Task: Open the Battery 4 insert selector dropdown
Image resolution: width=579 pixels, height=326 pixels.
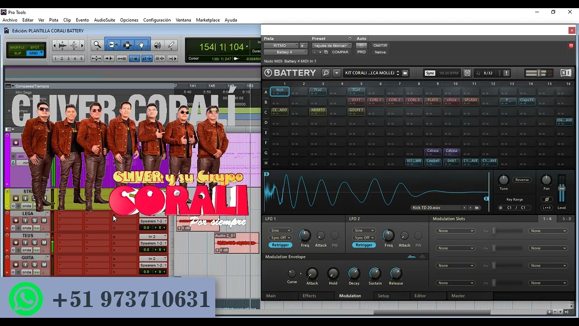Action: (x=285, y=52)
